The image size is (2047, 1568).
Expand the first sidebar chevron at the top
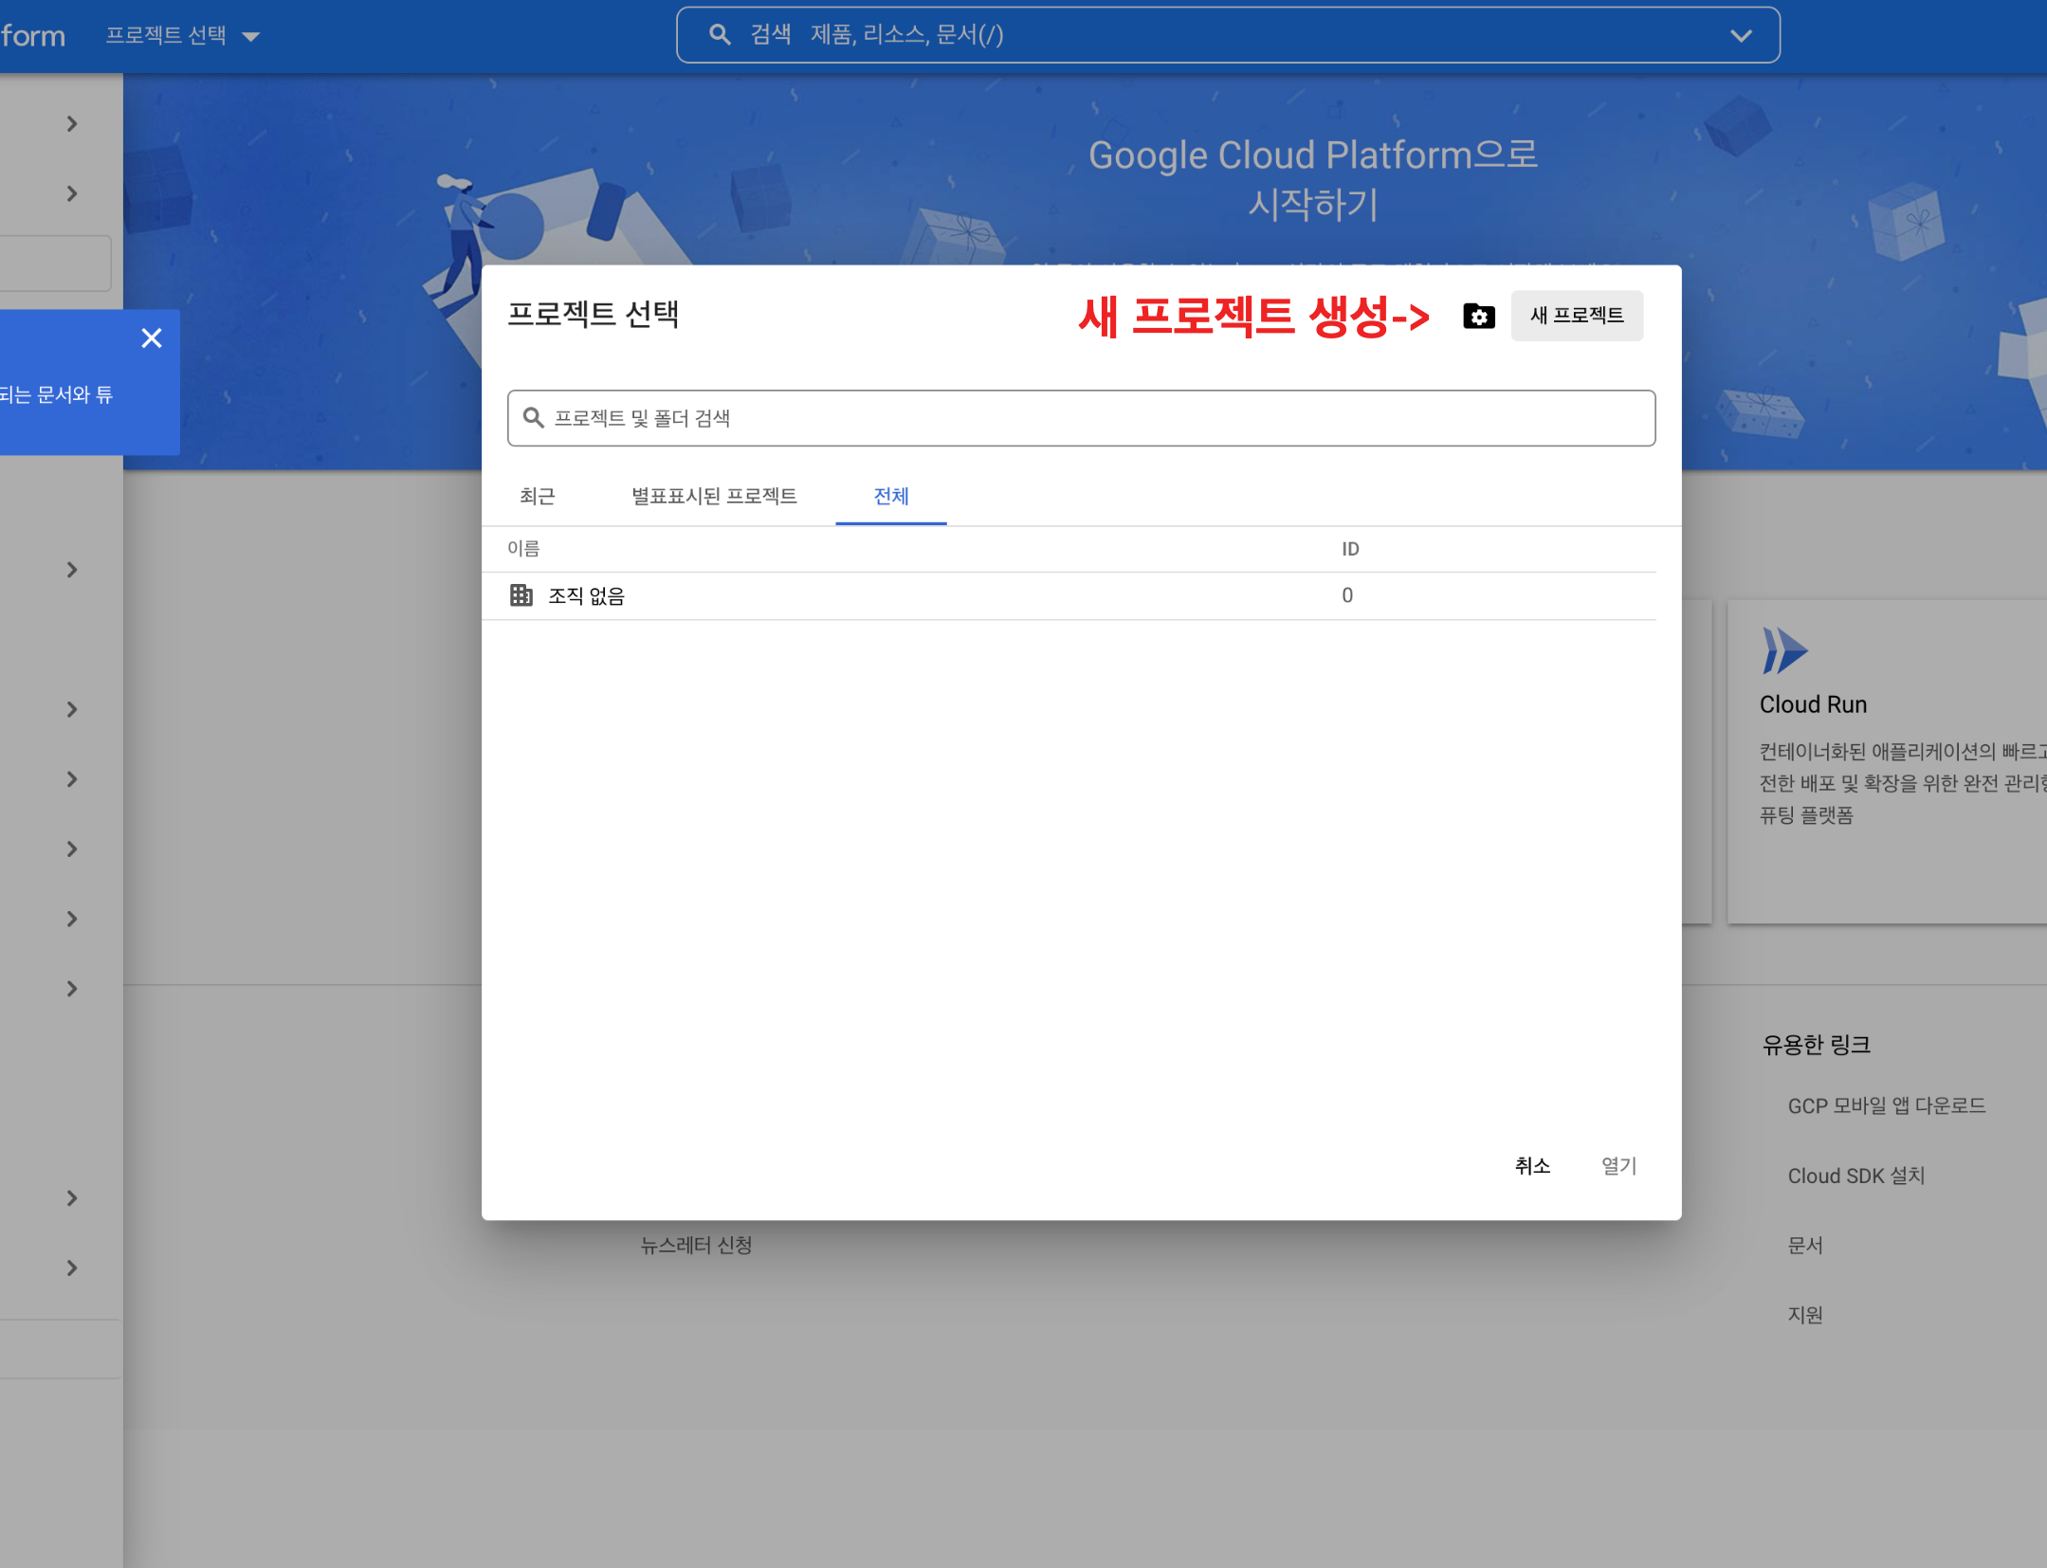pos(72,124)
